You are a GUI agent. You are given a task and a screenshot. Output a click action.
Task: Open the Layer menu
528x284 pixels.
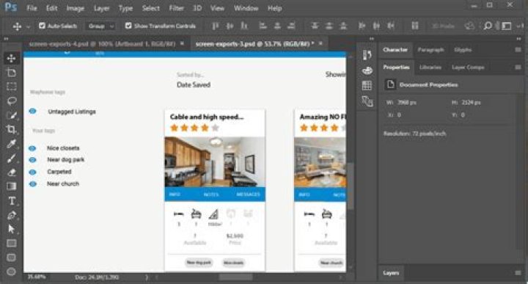pyautogui.click(x=102, y=8)
